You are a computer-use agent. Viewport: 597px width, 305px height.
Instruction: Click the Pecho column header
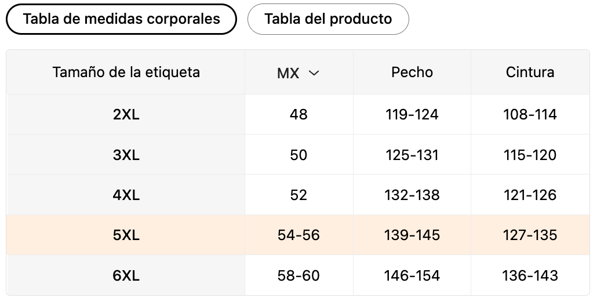[412, 72]
